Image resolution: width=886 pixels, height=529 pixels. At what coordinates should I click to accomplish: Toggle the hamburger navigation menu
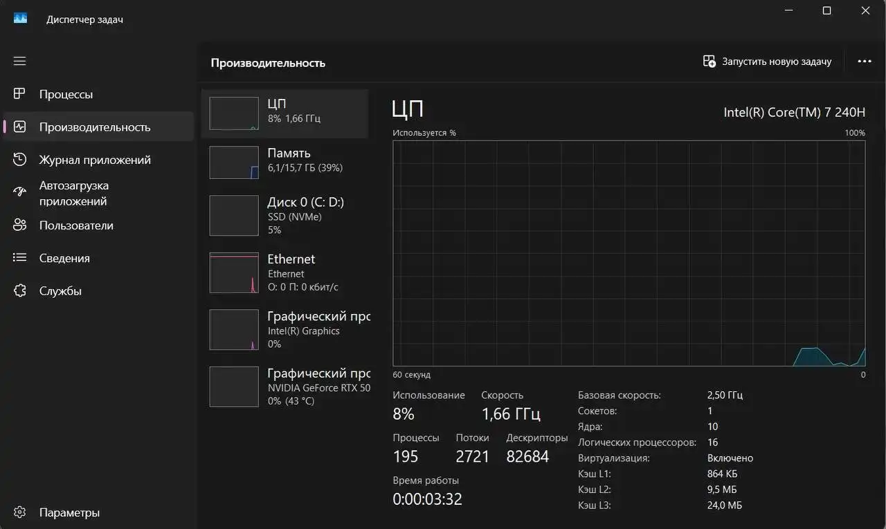19,61
